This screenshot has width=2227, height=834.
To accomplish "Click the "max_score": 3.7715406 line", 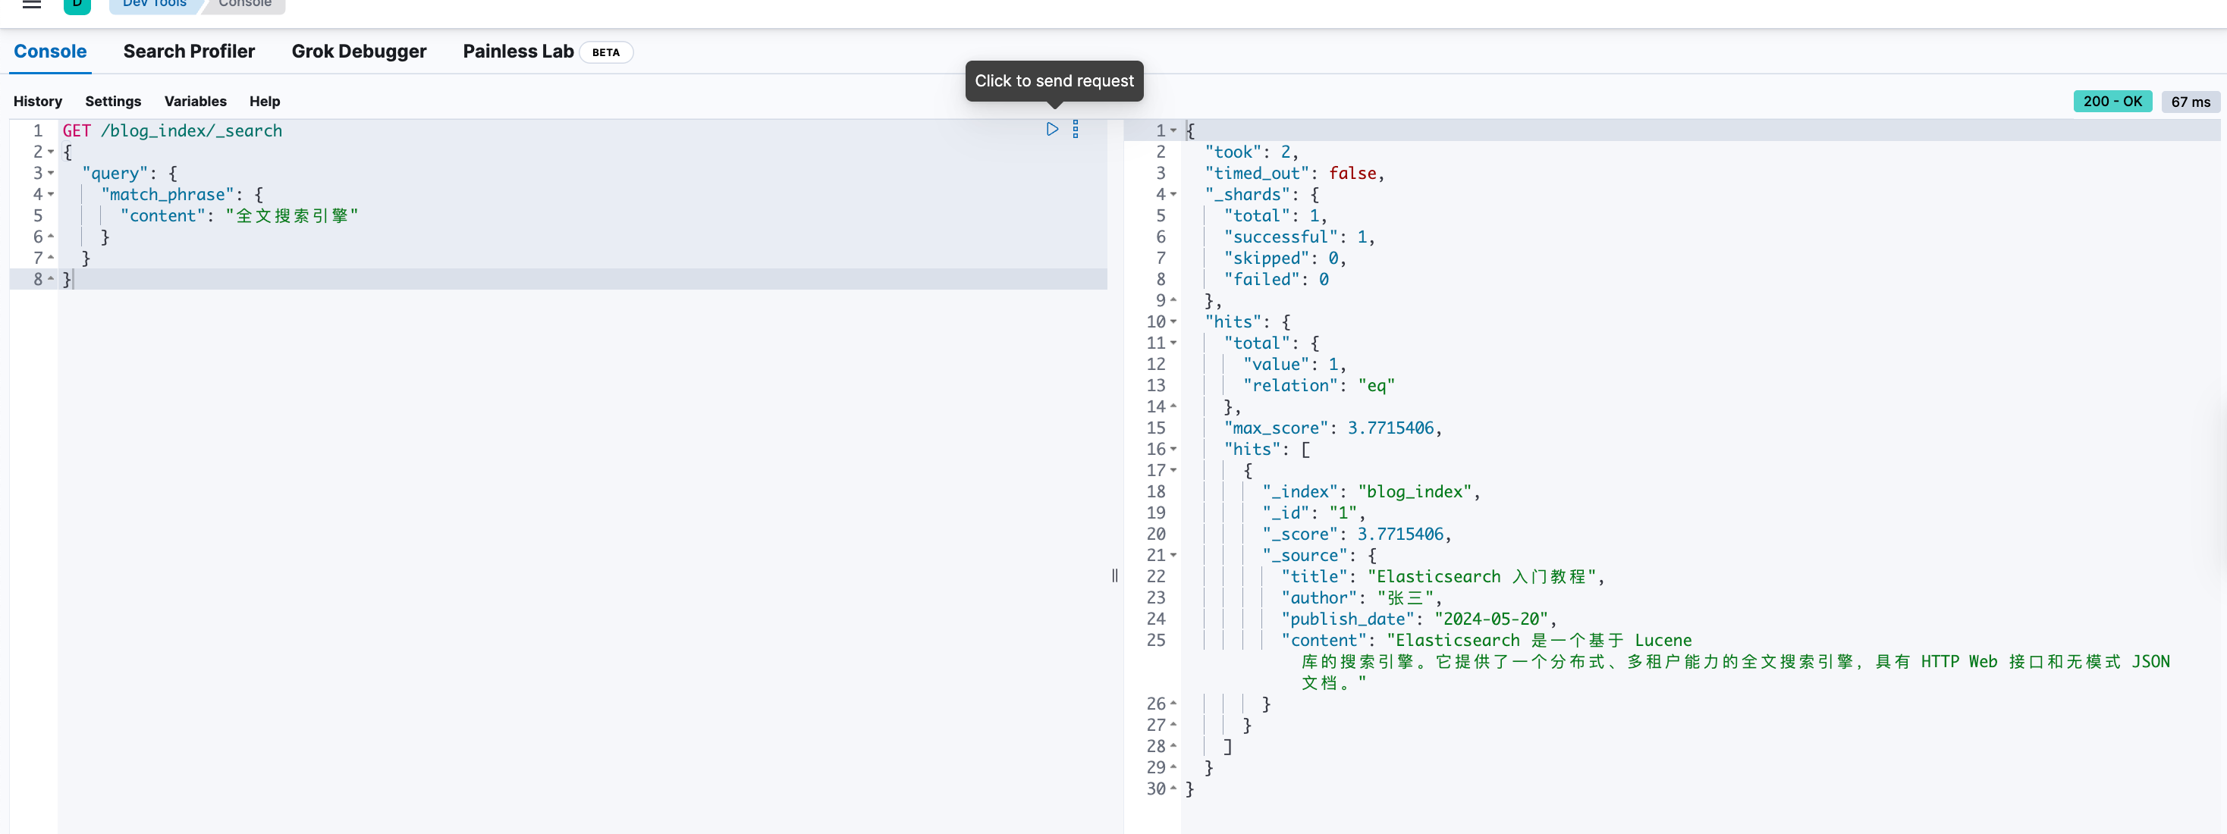I will click(1332, 428).
